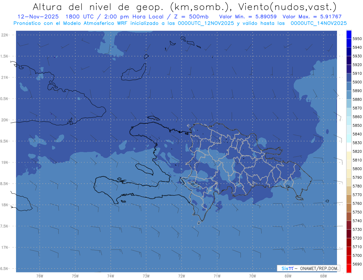This screenshot has width=363, height=280.
Task: Click the 20N latitude label
Action: [5, 120]
